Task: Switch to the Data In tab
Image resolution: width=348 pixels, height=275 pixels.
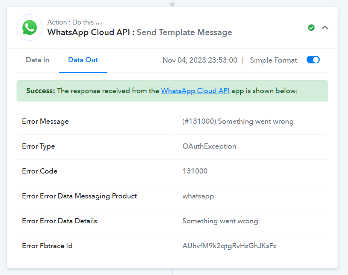Action: click(x=38, y=60)
